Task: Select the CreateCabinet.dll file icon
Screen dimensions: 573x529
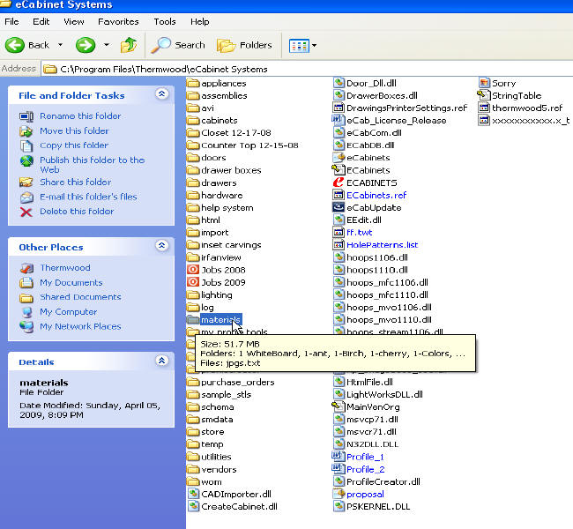Action: coord(193,506)
